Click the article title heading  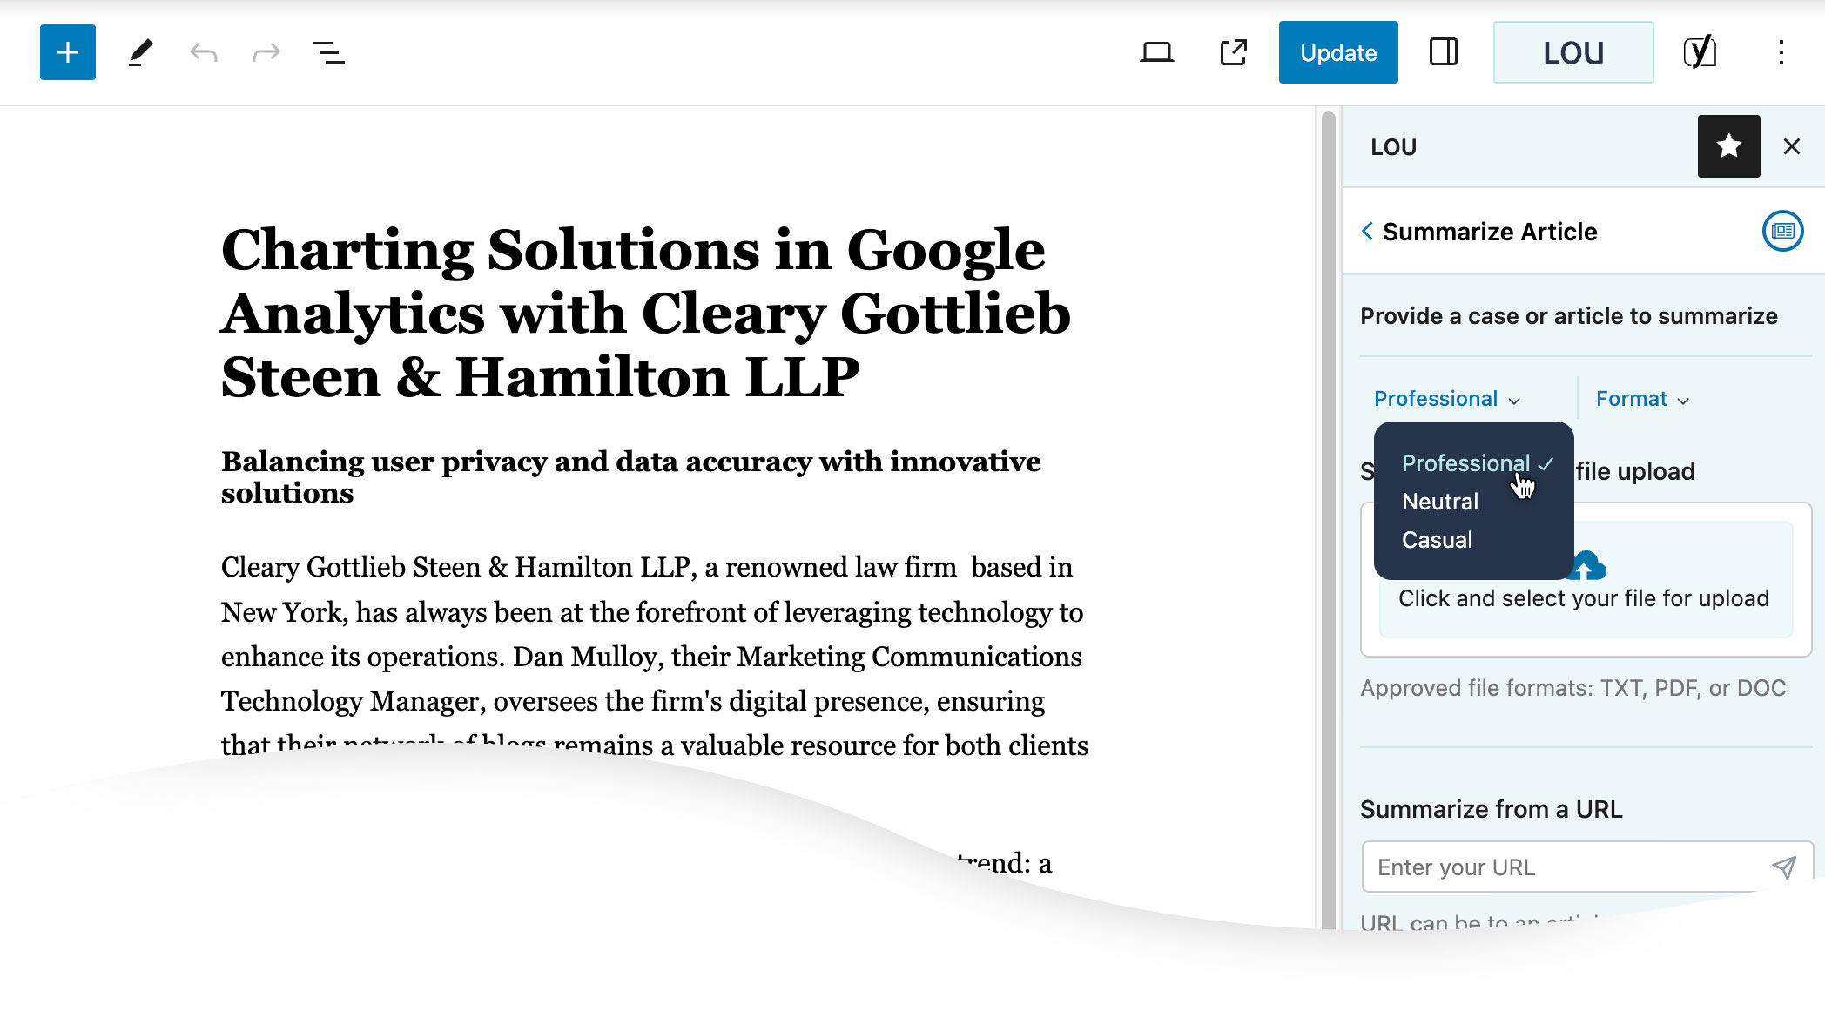(x=646, y=314)
